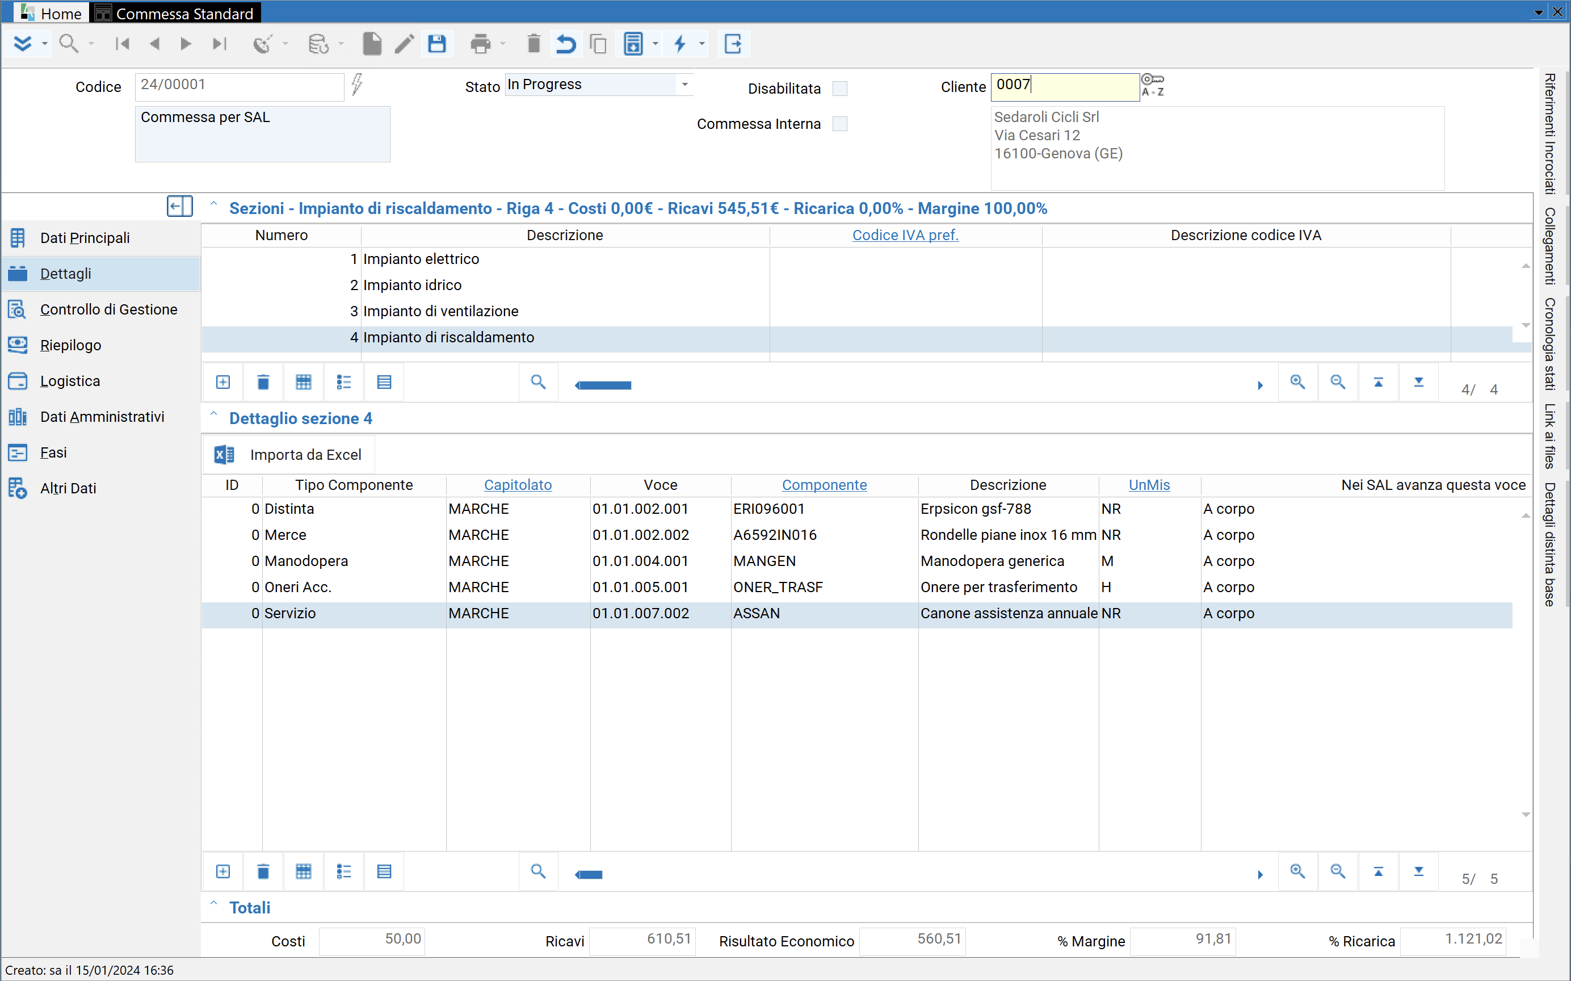Select Impianto elettrico section row
The width and height of the screenshot is (1571, 981).
pos(856,259)
